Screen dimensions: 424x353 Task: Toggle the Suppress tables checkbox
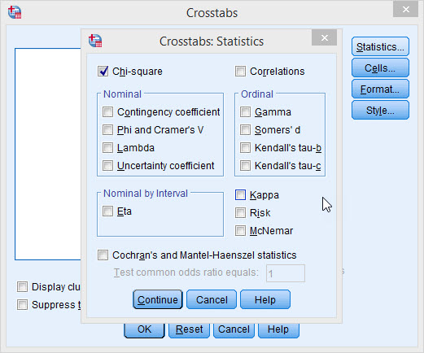[x=22, y=304]
